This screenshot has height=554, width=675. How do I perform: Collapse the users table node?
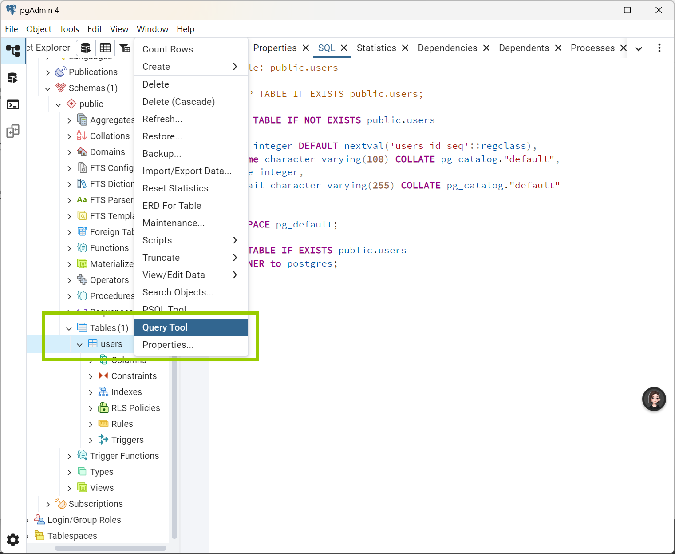click(79, 344)
